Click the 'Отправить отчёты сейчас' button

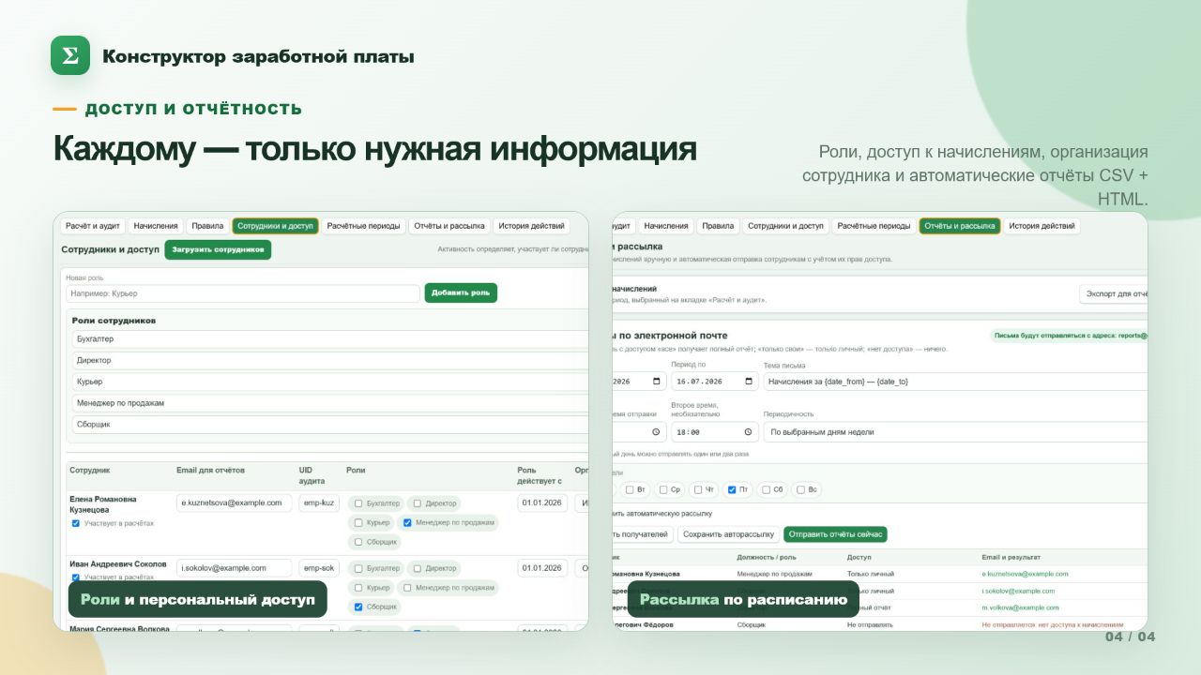[x=835, y=534]
